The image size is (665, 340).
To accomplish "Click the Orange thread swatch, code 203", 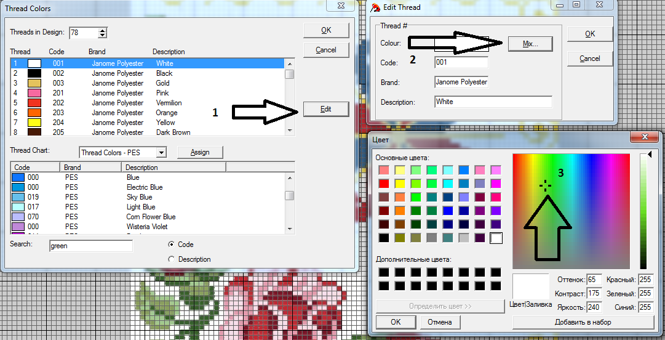I will point(34,113).
